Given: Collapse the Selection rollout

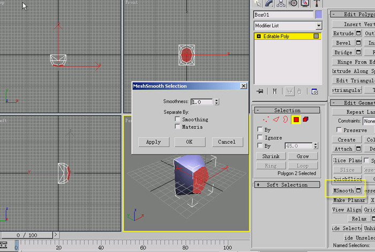Looking at the screenshot, I should (287, 110).
